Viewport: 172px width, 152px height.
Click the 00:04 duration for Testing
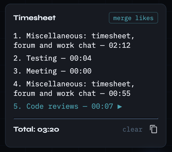click(80, 58)
